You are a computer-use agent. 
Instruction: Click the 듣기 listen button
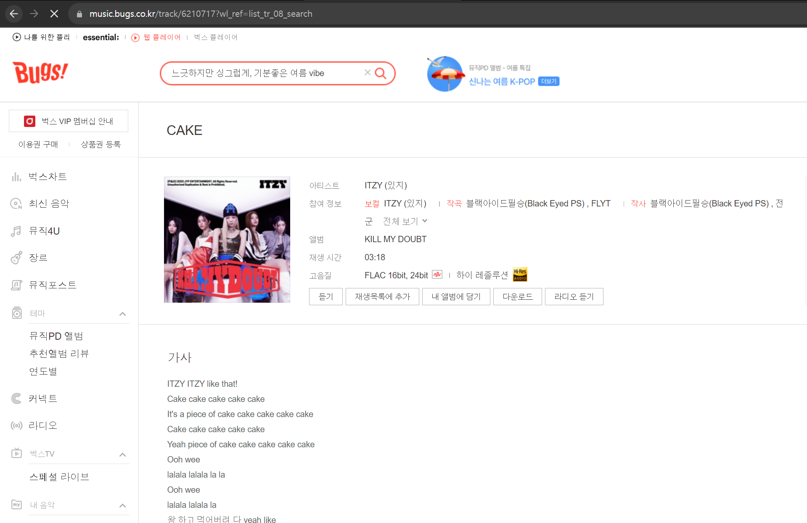(326, 296)
